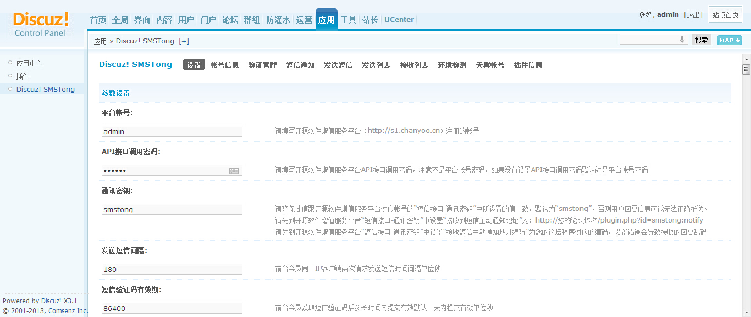This screenshot has width=751, height=317.
Task: Switch to the 插件信息 tab
Action: [528, 65]
